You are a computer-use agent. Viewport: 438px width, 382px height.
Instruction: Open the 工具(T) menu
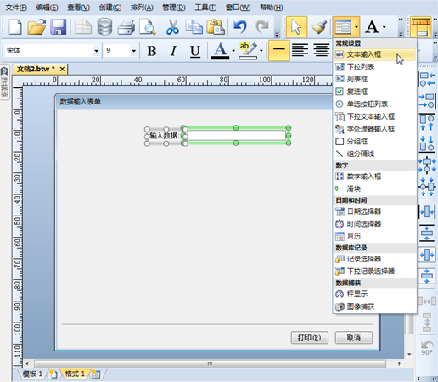pos(205,8)
